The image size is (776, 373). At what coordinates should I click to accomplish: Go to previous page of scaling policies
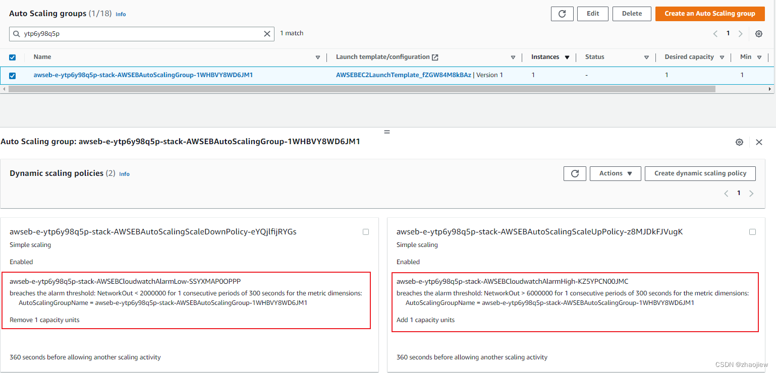(726, 194)
